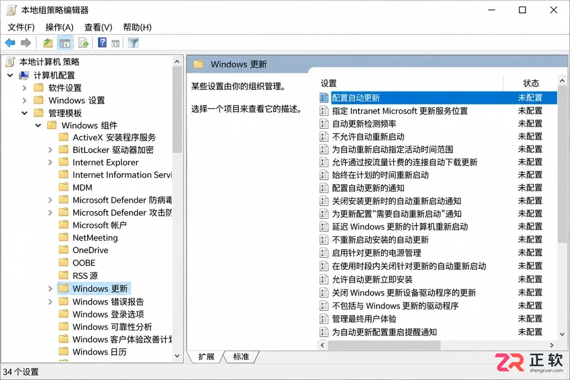Expand the Microsoft Defender 攻击防护 node
570x380 pixels.
pyautogui.click(x=50, y=212)
